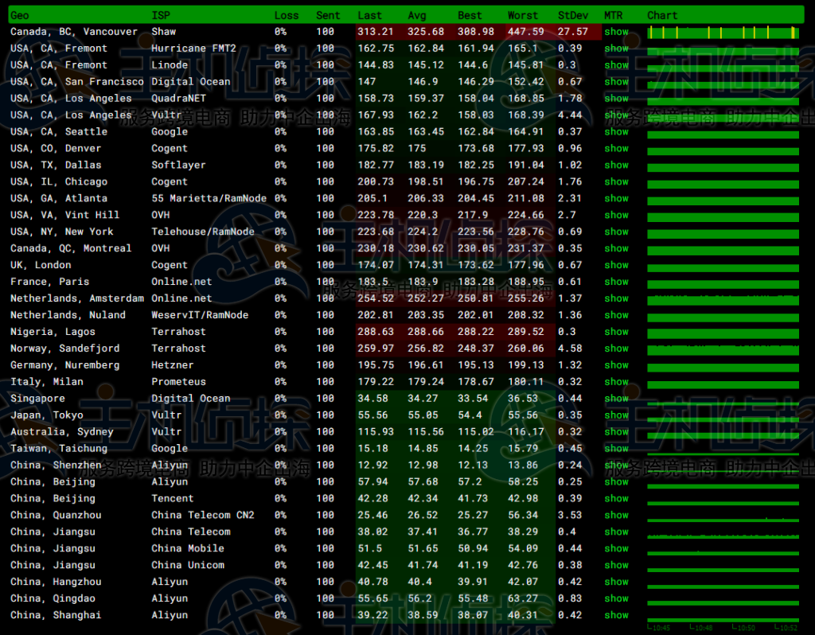Screen dimensions: 815x635
Task: Open the 'show' MTR link for Vancouver Shaw
Action: point(616,32)
